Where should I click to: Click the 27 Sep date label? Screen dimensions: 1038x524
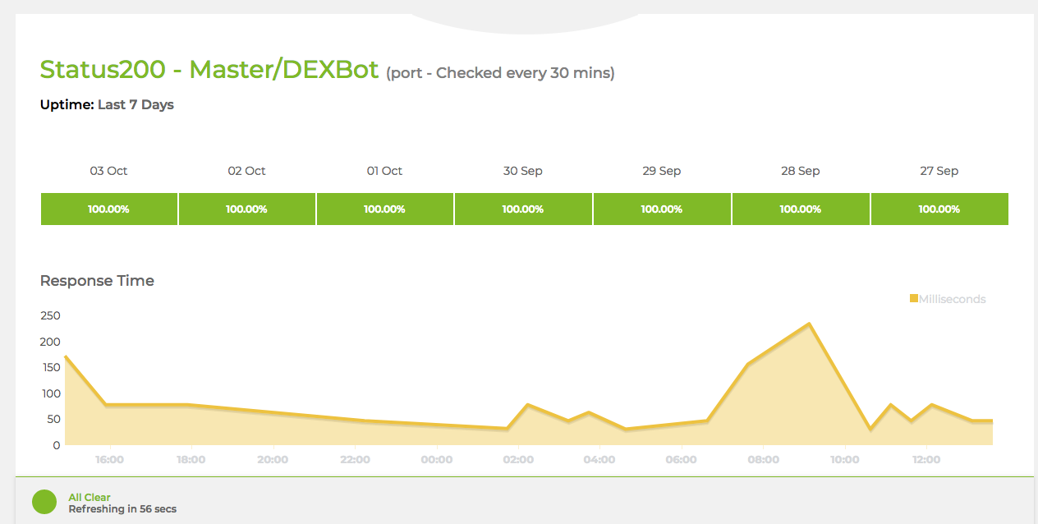click(x=939, y=171)
